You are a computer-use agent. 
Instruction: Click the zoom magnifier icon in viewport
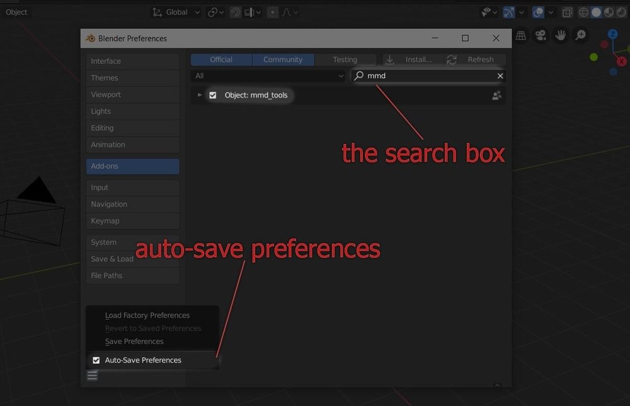580,36
